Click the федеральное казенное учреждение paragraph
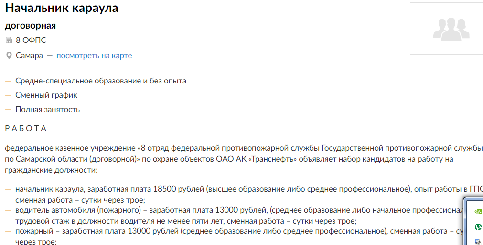The width and height of the screenshot is (483, 245). coord(244,159)
